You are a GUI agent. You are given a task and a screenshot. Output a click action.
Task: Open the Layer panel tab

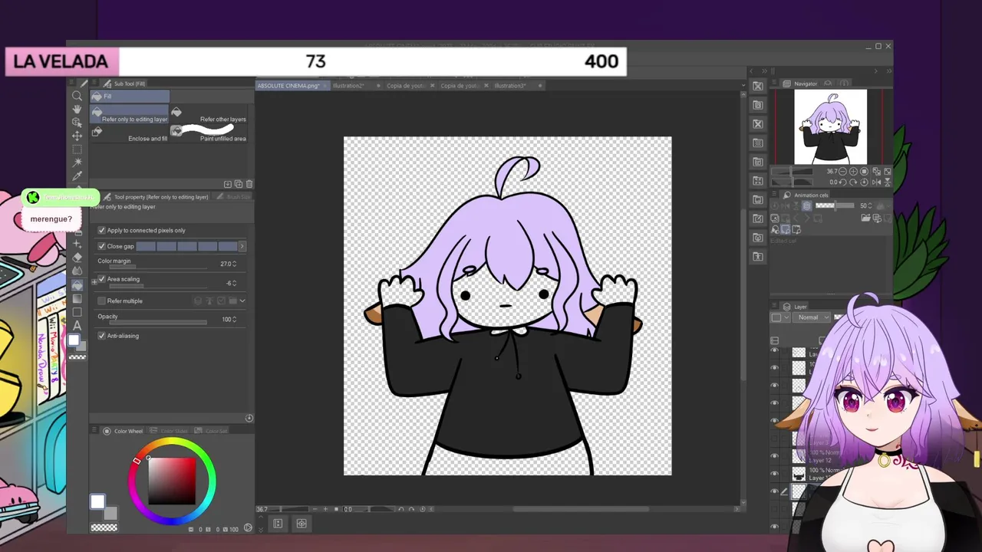[x=795, y=307]
